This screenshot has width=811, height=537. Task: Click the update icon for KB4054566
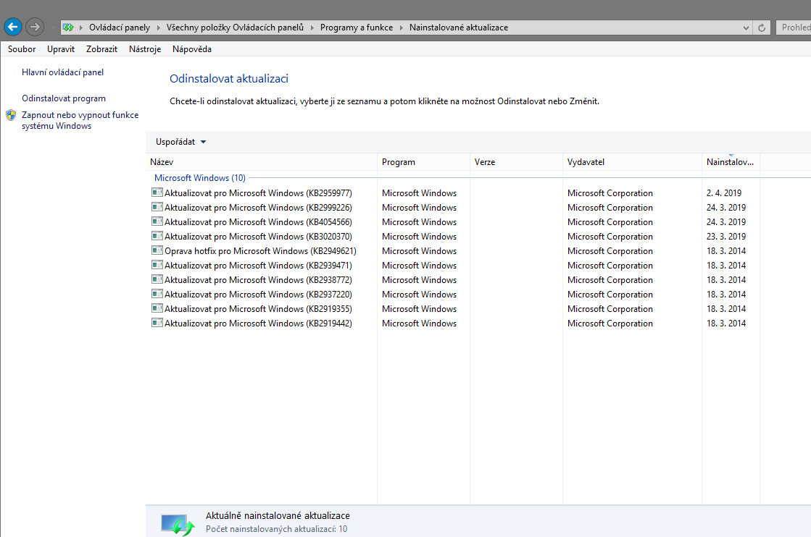tap(157, 221)
